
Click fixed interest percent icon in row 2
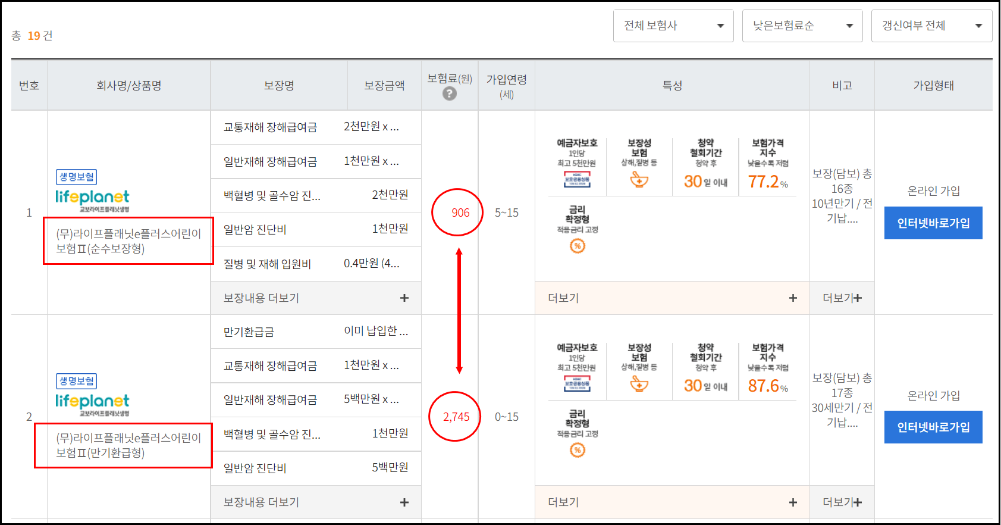tap(578, 450)
